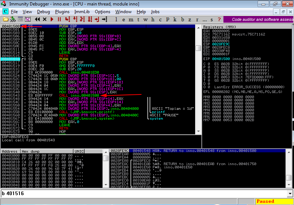Show patches with 'p' button

[168, 19]
